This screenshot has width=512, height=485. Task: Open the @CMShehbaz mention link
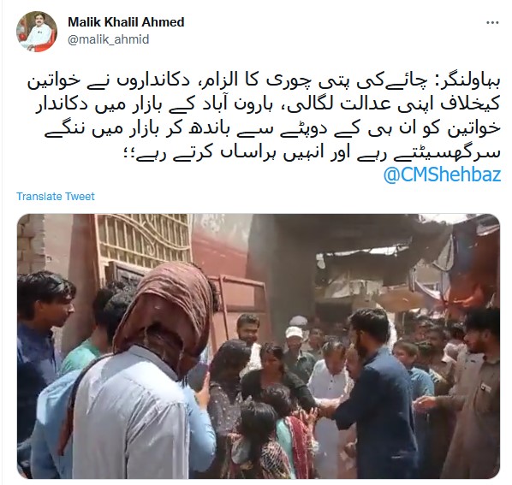(x=442, y=174)
